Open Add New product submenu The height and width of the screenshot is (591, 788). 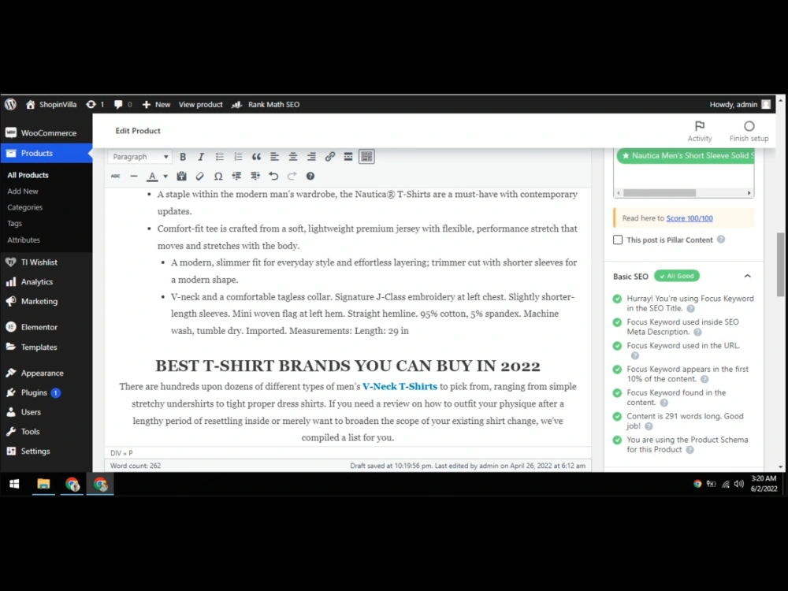coord(23,191)
